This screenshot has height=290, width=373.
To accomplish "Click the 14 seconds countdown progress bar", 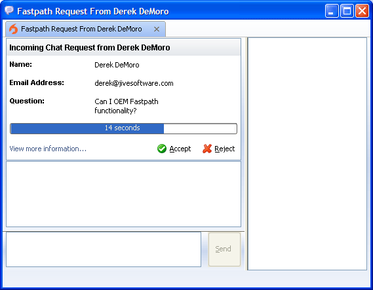I will (123, 128).
